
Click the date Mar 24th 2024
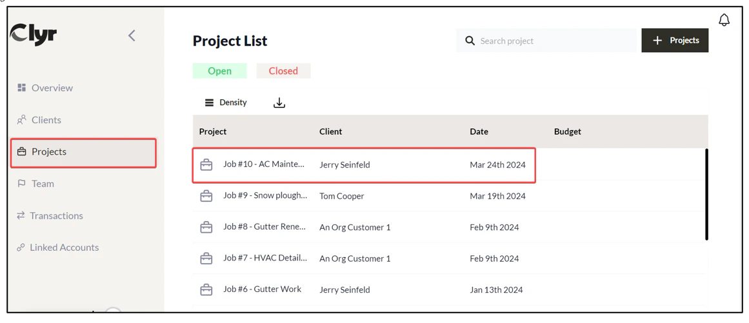pos(497,165)
